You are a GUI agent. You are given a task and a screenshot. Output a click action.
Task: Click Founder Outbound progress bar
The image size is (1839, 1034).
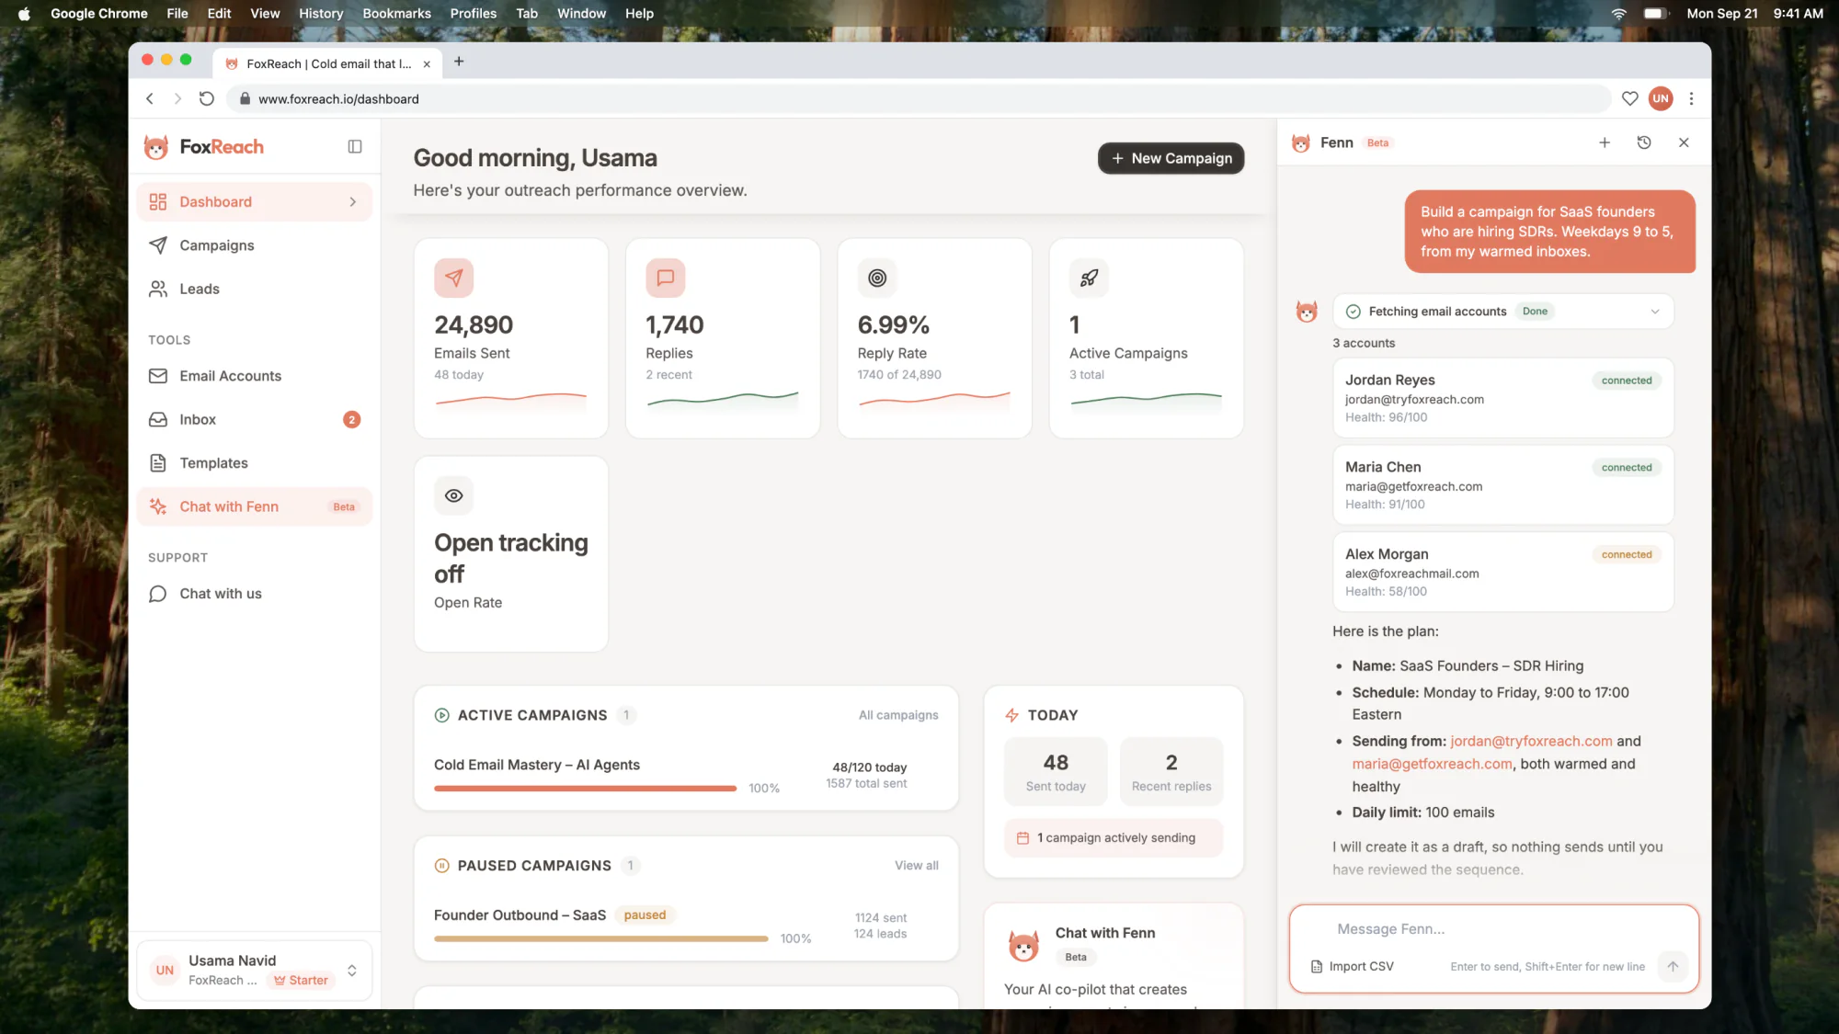600,939
